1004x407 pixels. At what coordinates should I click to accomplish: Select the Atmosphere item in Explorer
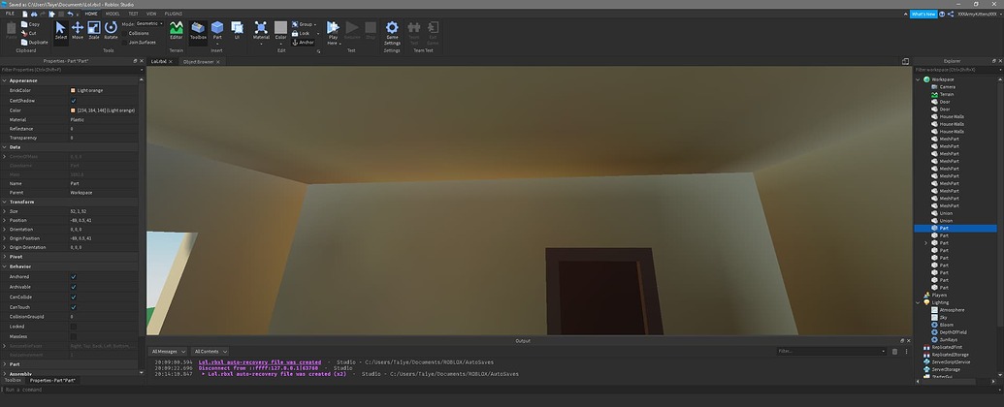[952, 310]
